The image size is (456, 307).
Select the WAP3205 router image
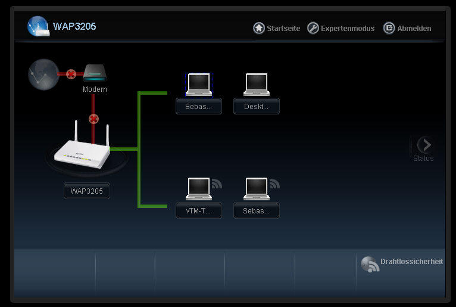[x=83, y=145]
